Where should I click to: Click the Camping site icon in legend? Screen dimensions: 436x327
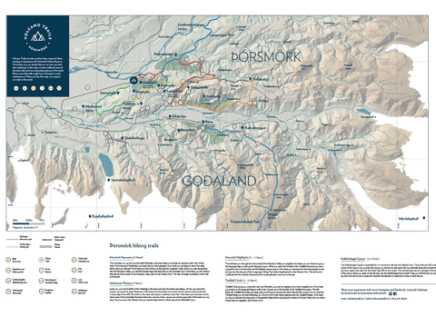74,260
